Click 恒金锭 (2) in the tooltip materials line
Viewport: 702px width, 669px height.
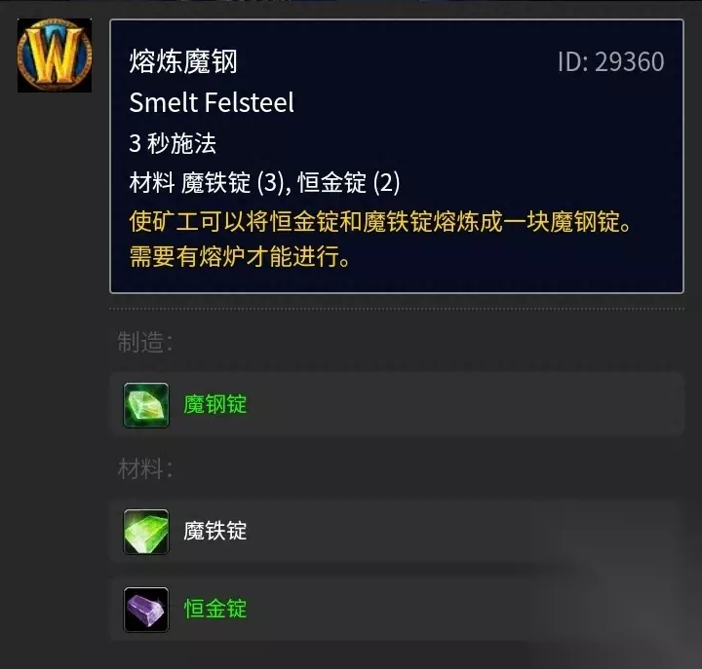pos(349,182)
